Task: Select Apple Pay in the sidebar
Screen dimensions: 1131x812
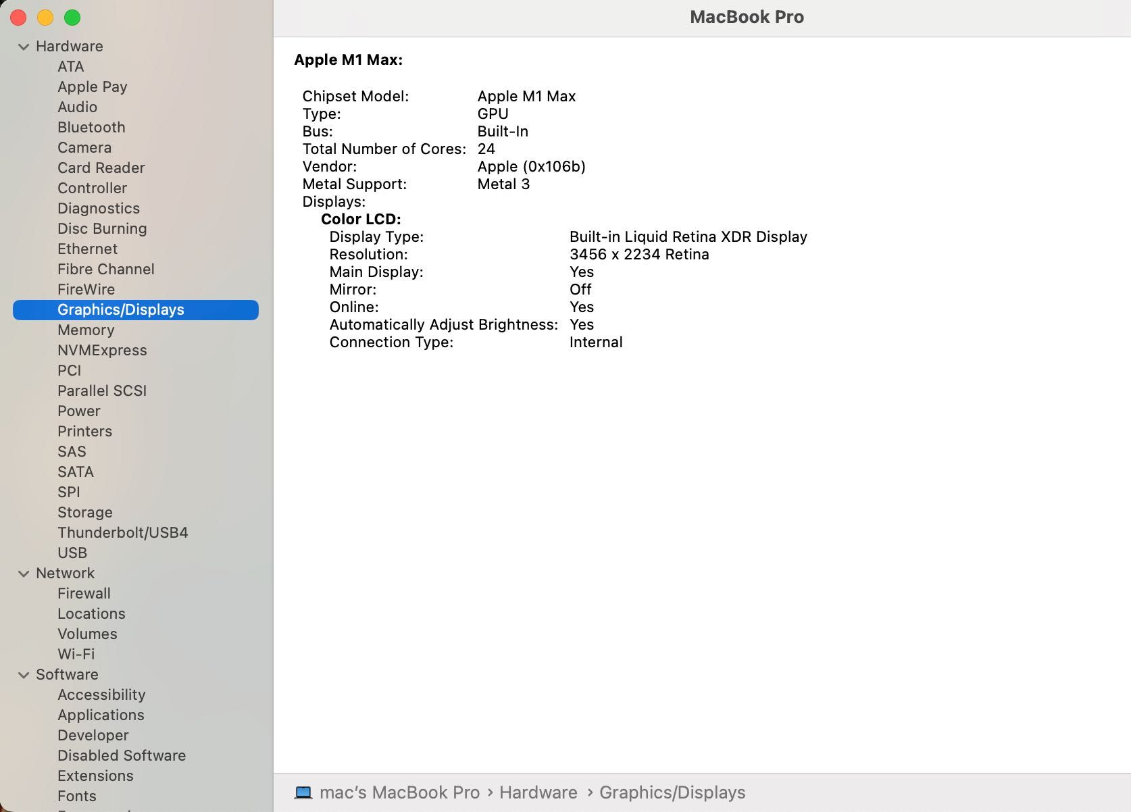Action: [x=93, y=86]
